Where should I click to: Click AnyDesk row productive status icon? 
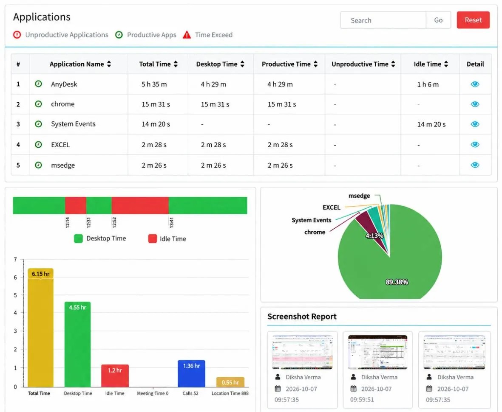(x=38, y=84)
